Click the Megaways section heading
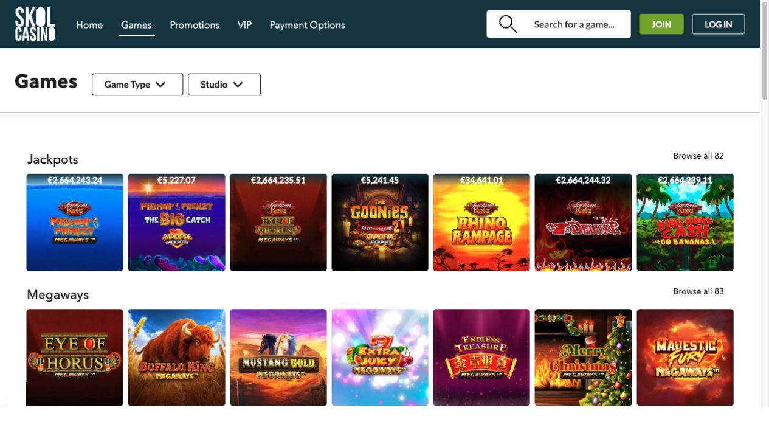 [58, 295]
